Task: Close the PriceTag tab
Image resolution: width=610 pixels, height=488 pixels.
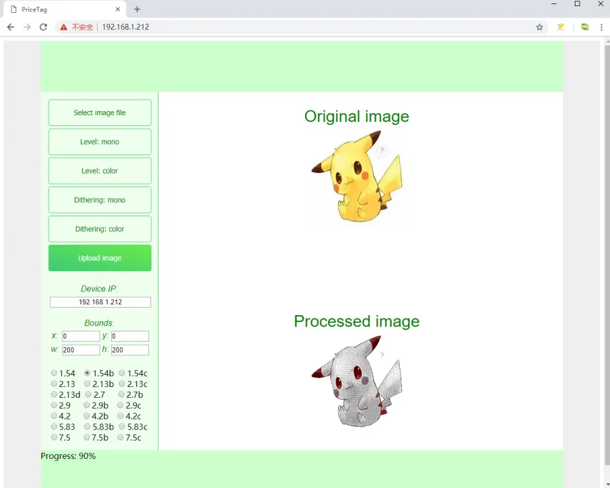Action: [118, 9]
